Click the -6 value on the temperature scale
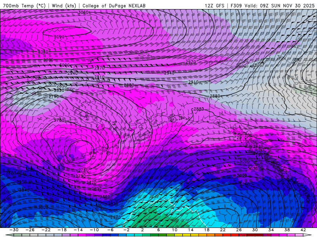Screen dimensions: 317x237 tap(110, 230)
